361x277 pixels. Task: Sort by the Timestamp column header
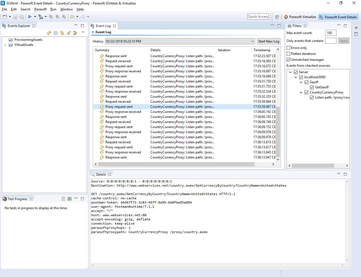264,50
